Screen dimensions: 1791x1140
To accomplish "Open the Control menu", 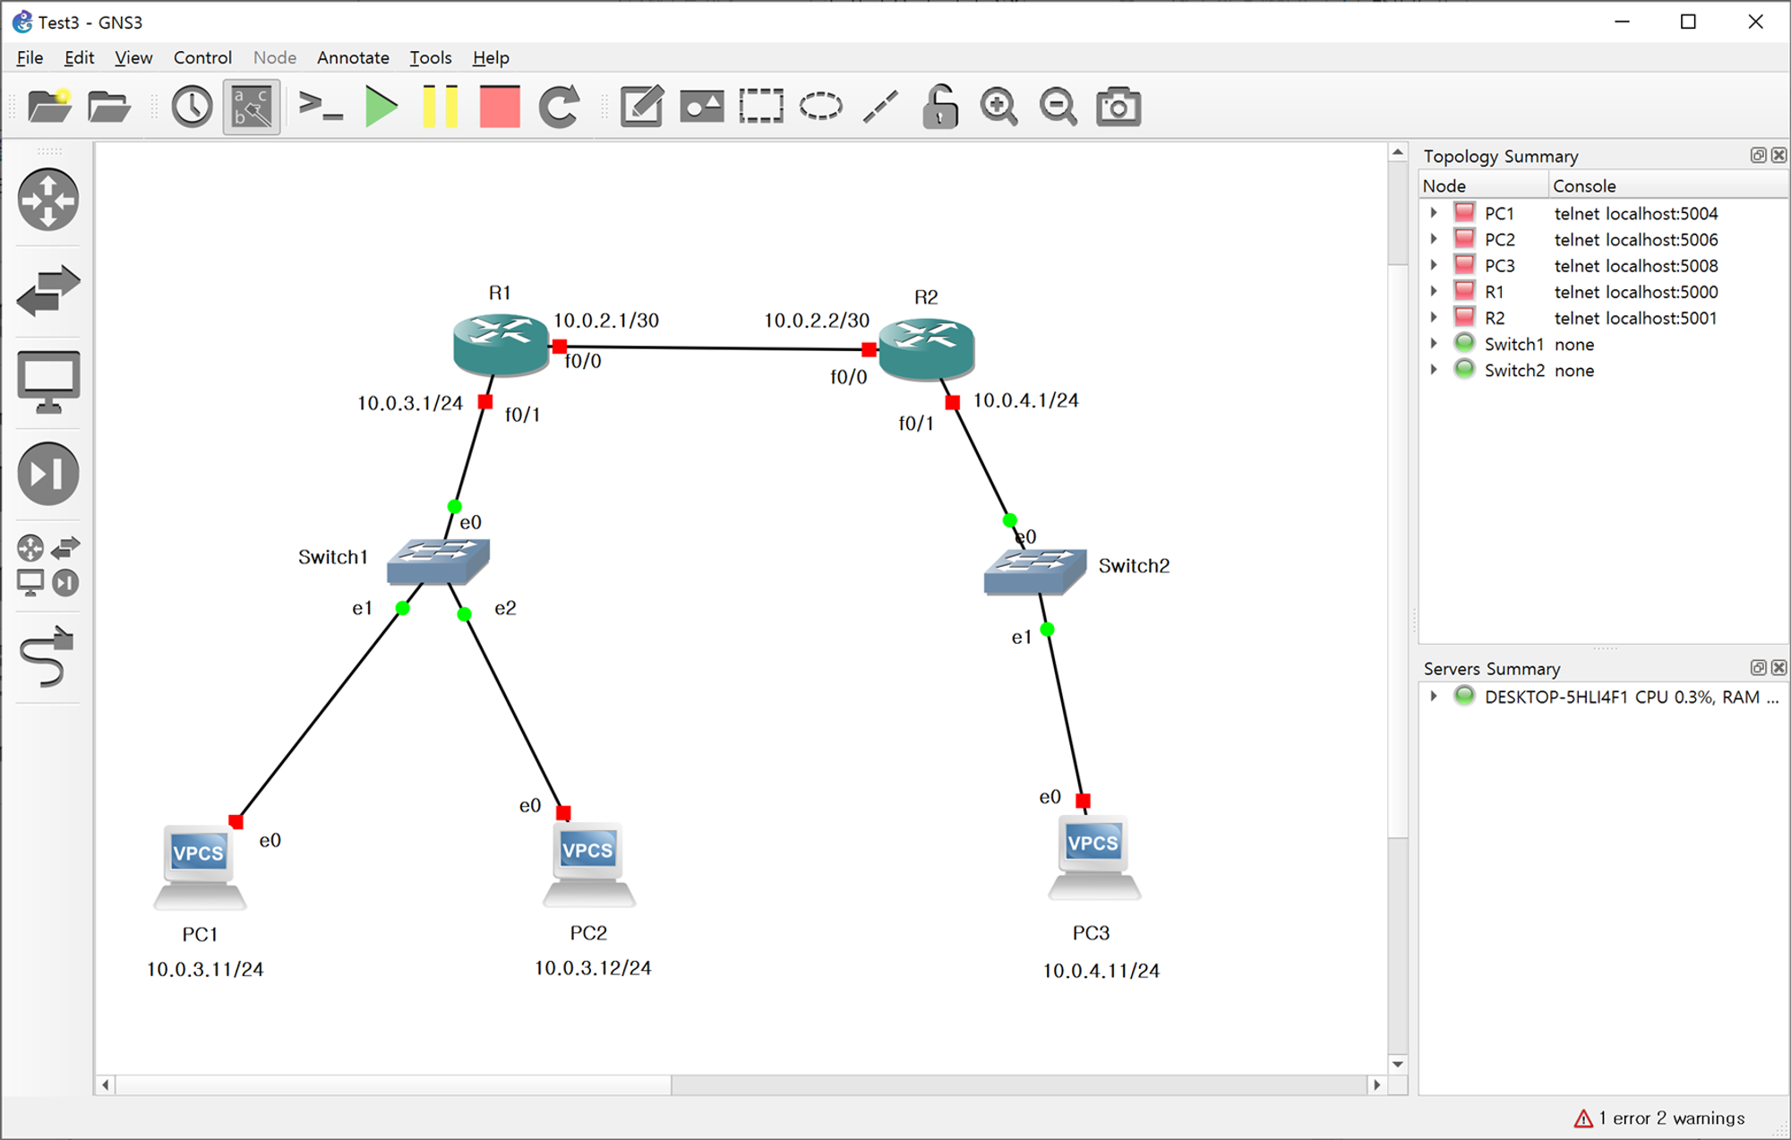I will tap(202, 57).
